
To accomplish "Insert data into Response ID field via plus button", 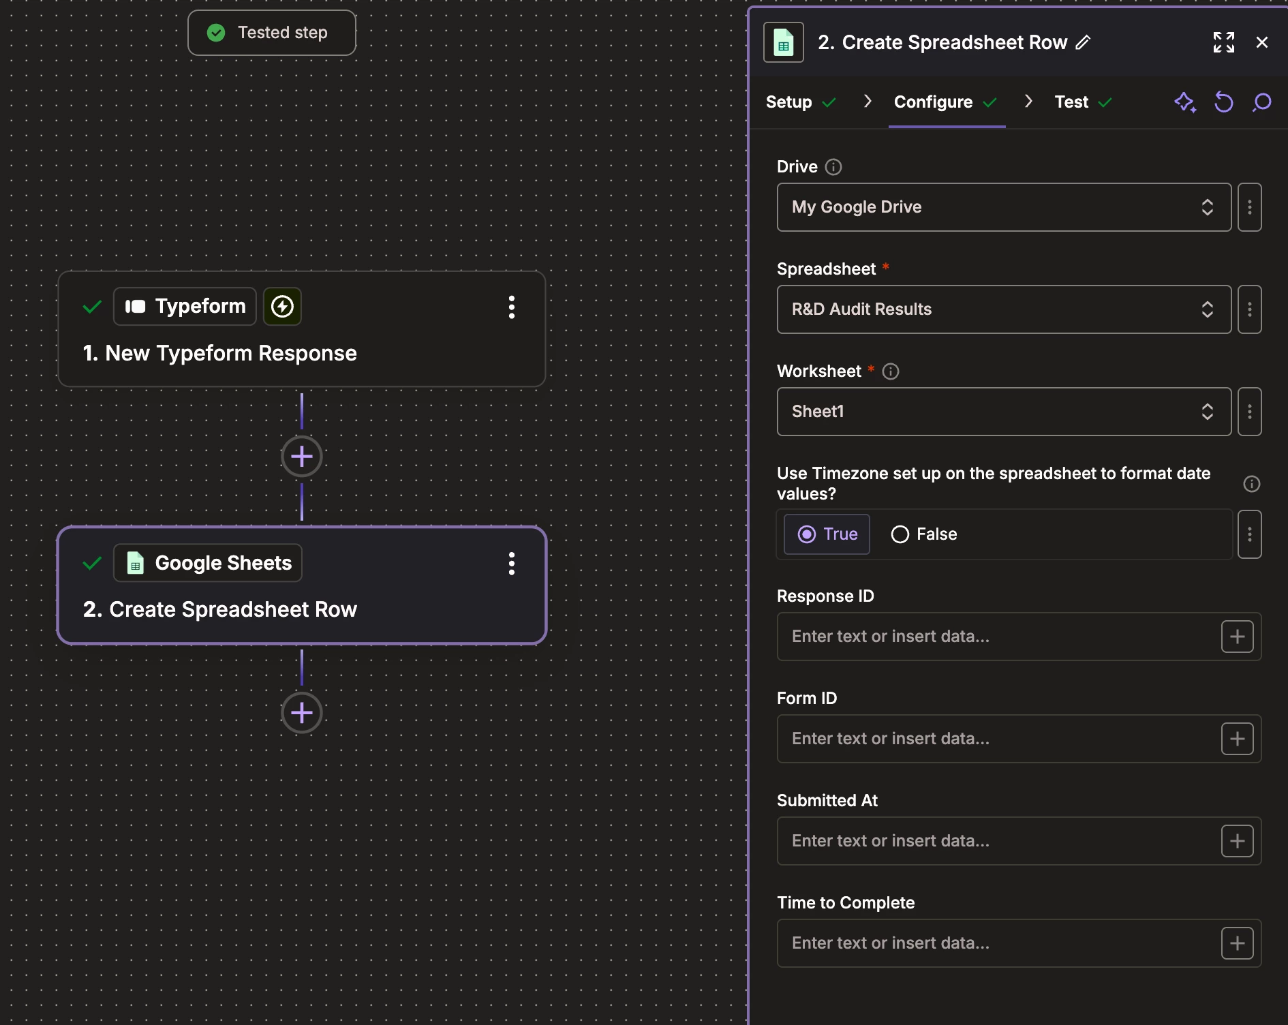I will [x=1237, y=637].
